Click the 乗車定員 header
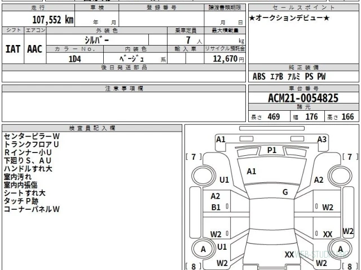 [x=186, y=30]
